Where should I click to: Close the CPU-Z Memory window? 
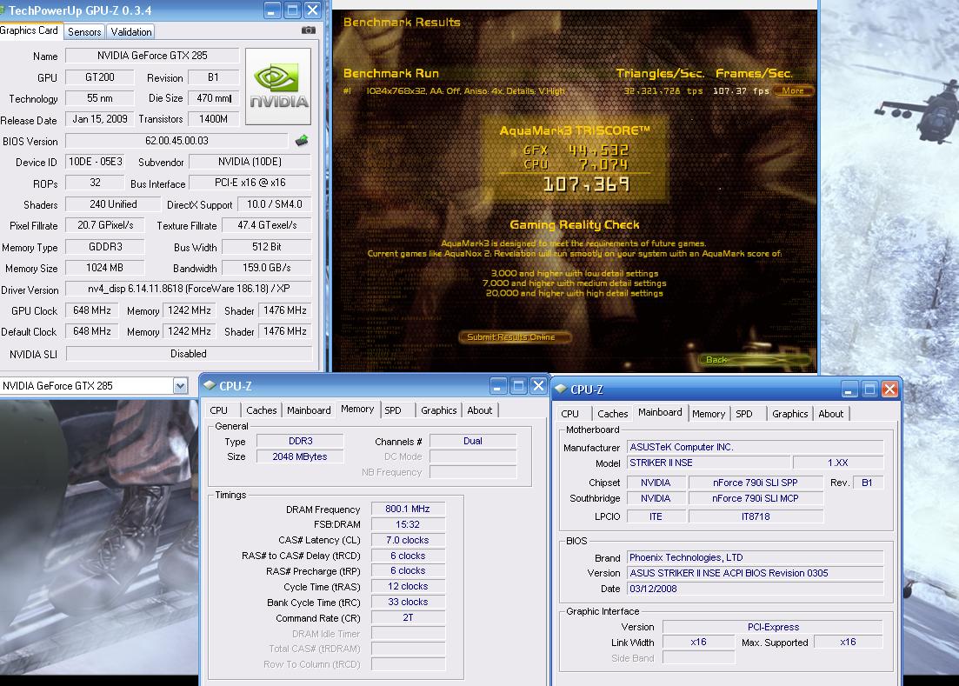click(538, 386)
